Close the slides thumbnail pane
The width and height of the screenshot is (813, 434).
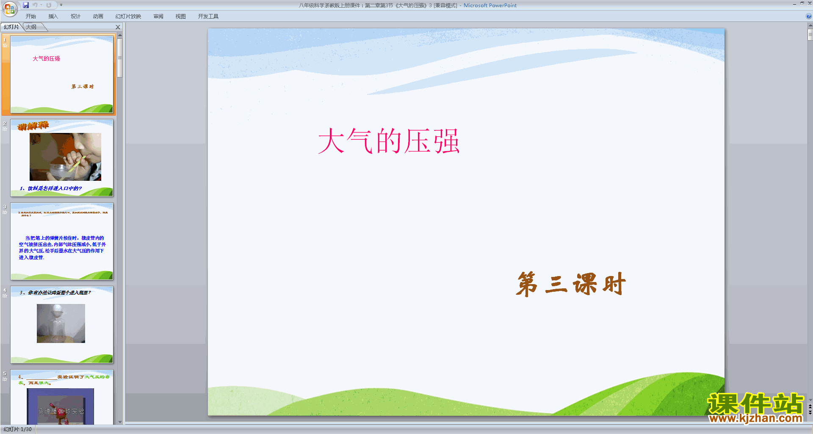tap(118, 27)
